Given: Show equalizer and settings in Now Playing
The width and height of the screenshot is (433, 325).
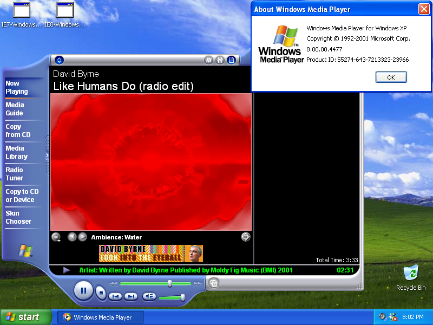Looking at the screenshot, I should pos(220,60).
